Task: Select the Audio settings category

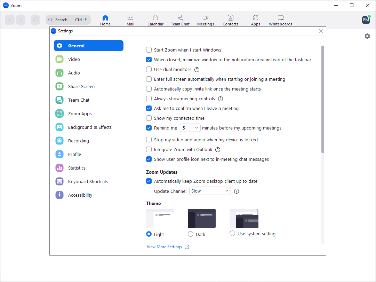Action: coord(89,73)
